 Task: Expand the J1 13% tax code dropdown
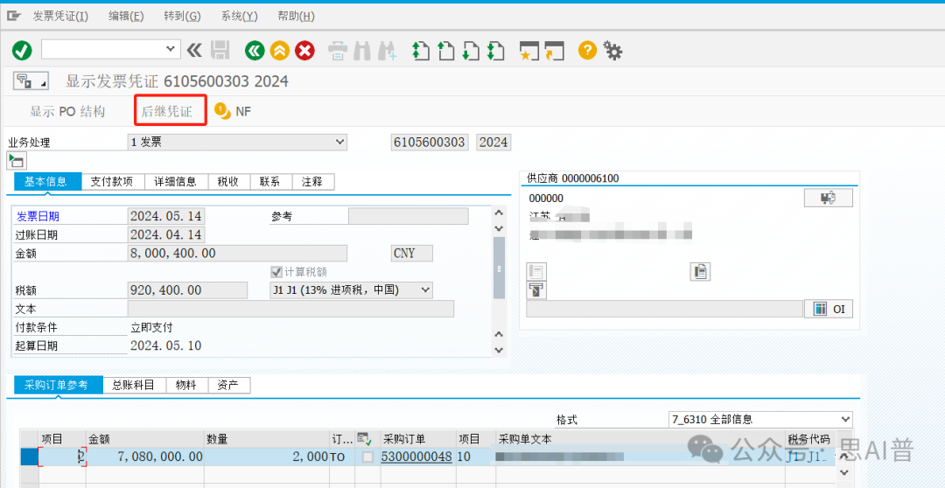coord(352,289)
